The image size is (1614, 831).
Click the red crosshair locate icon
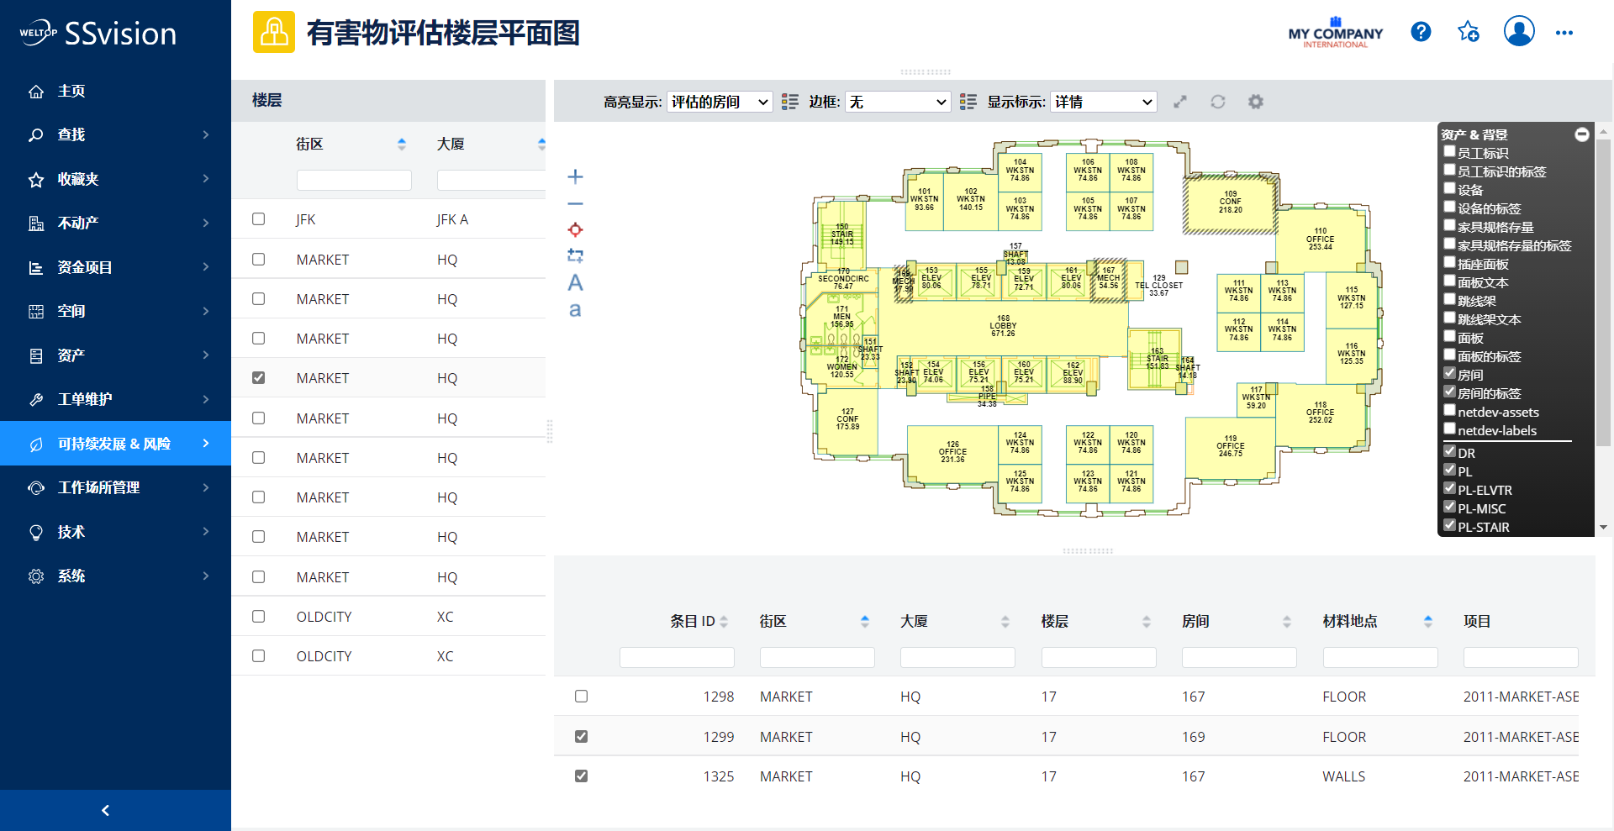click(575, 229)
